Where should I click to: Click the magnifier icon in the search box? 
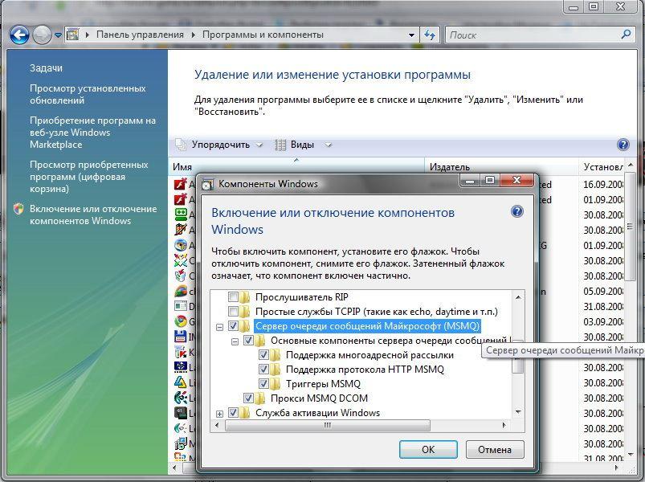pyautogui.click(x=627, y=35)
